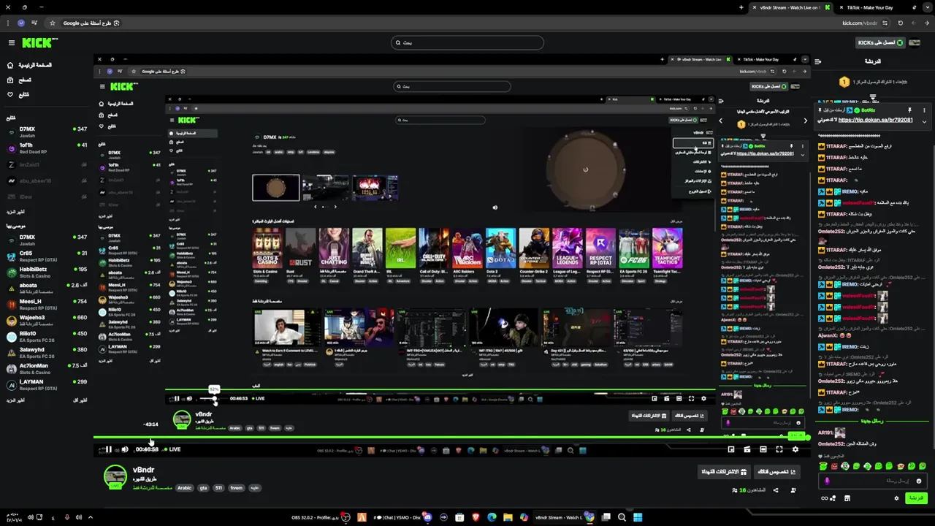
Task: Open the Following heart icon in the main sidebar
Action: [x=10, y=94]
